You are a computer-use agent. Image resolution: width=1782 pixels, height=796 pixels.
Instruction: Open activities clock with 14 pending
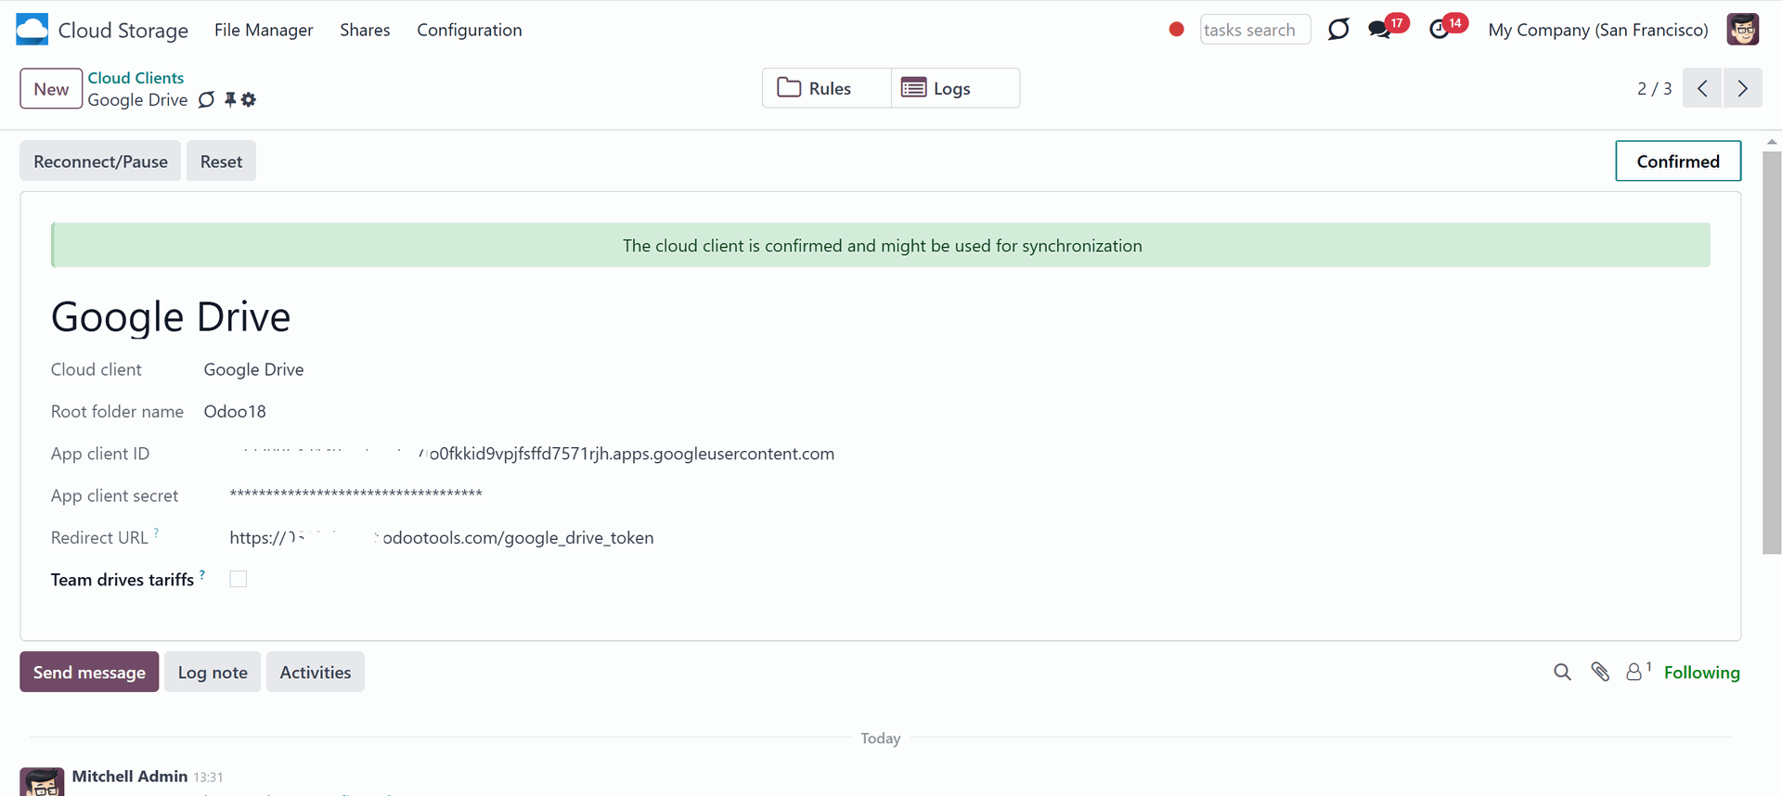(1448, 28)
